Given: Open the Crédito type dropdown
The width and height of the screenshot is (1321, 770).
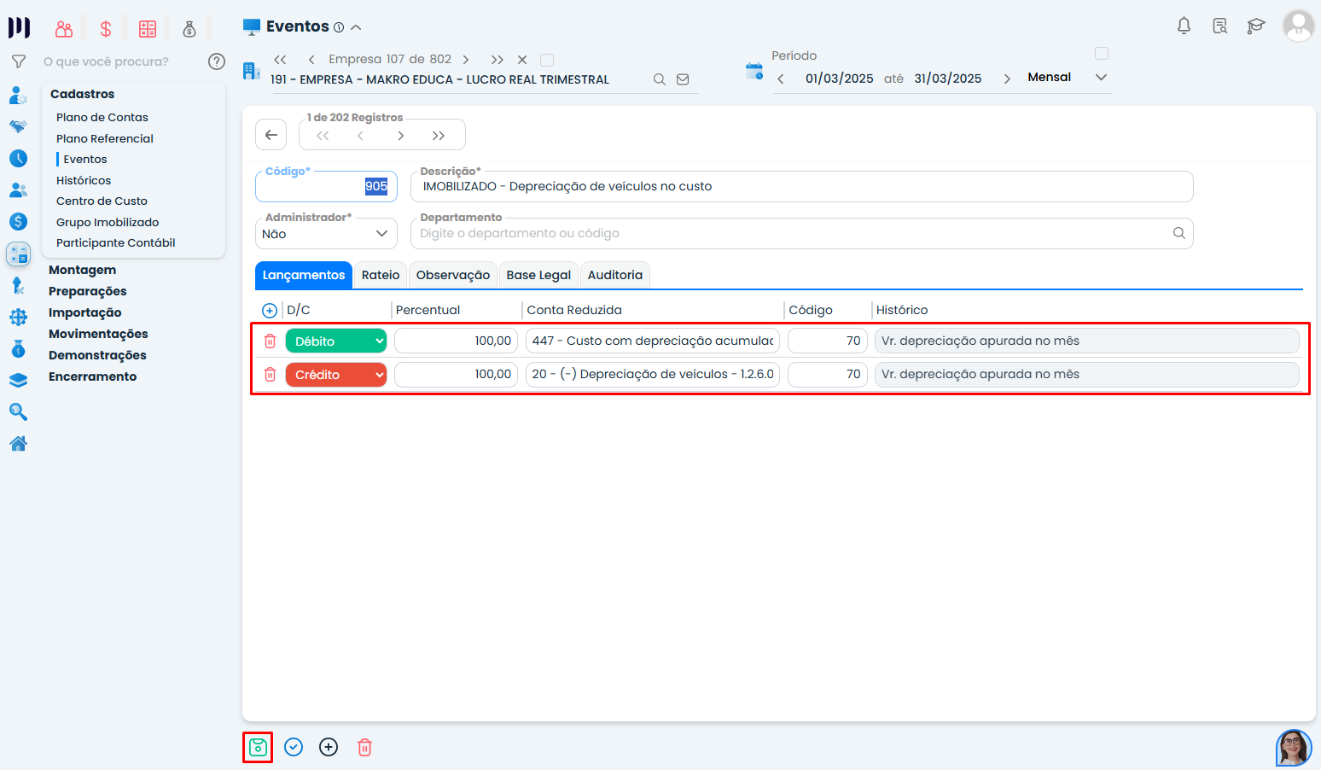Looking at the screenshot, I should click(335, 375).
